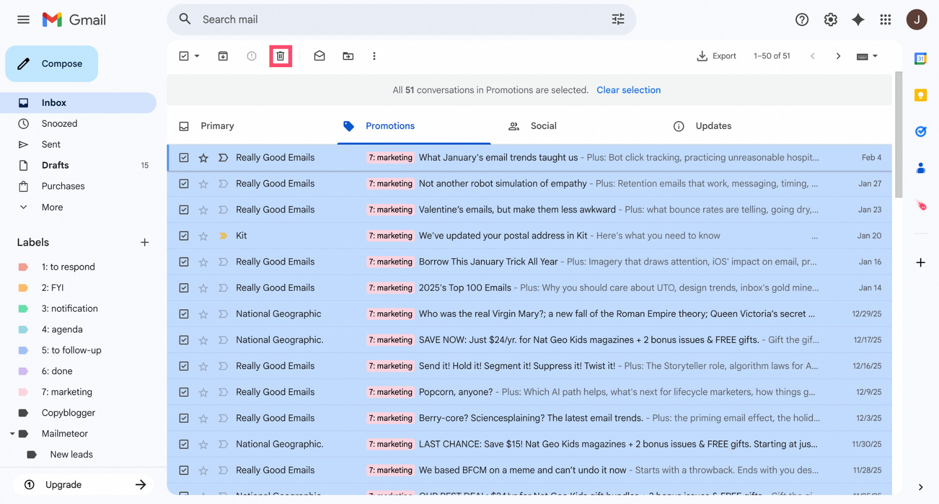Uncheck the select-all checkbox in the toolbar
Screen dimensions: 939x504
click(x=184, y=56)
